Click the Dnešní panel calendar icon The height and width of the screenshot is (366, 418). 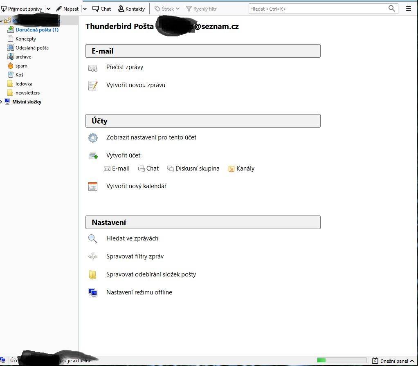point(375,361)
